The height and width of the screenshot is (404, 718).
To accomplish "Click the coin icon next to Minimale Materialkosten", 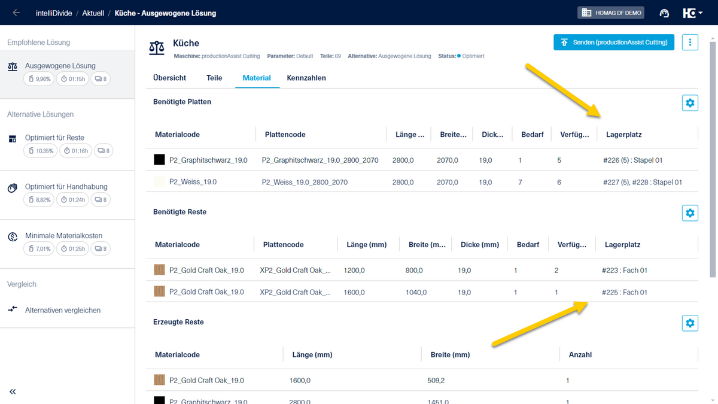I will [x=13, y=236].
